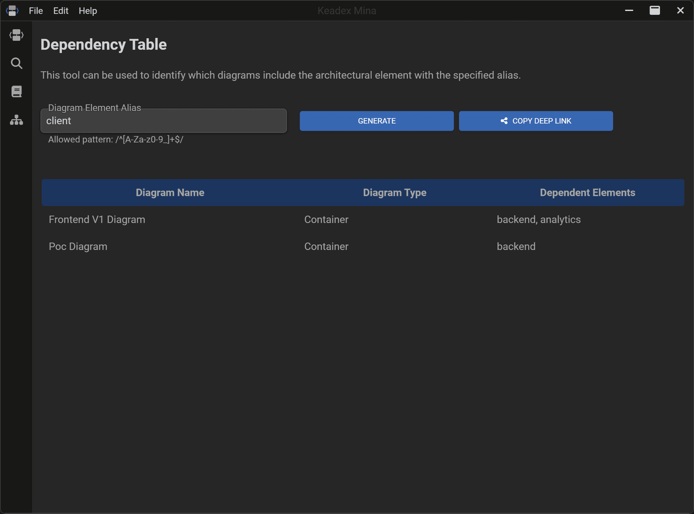Click the Diagram Type column header
This screenshot has height=514, width=694.
[395, 193]
